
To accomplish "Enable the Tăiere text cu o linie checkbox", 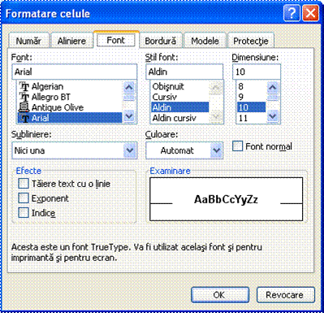I will pos(24,184).
